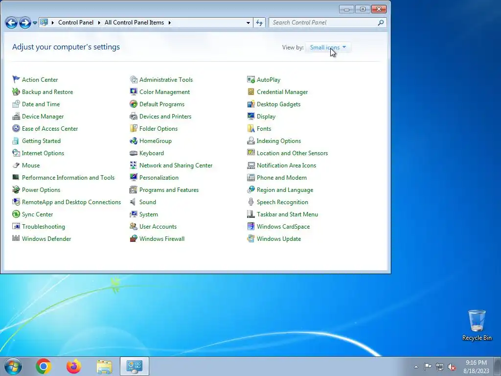Open the Personalization link

pyautogui.click(x=159, y=177)
